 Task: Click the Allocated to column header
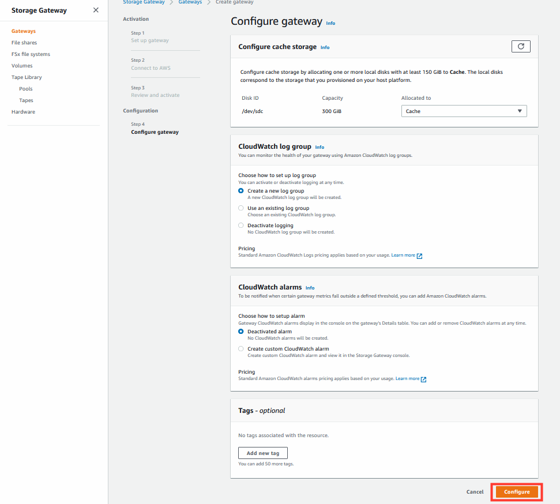pos(416,98)
